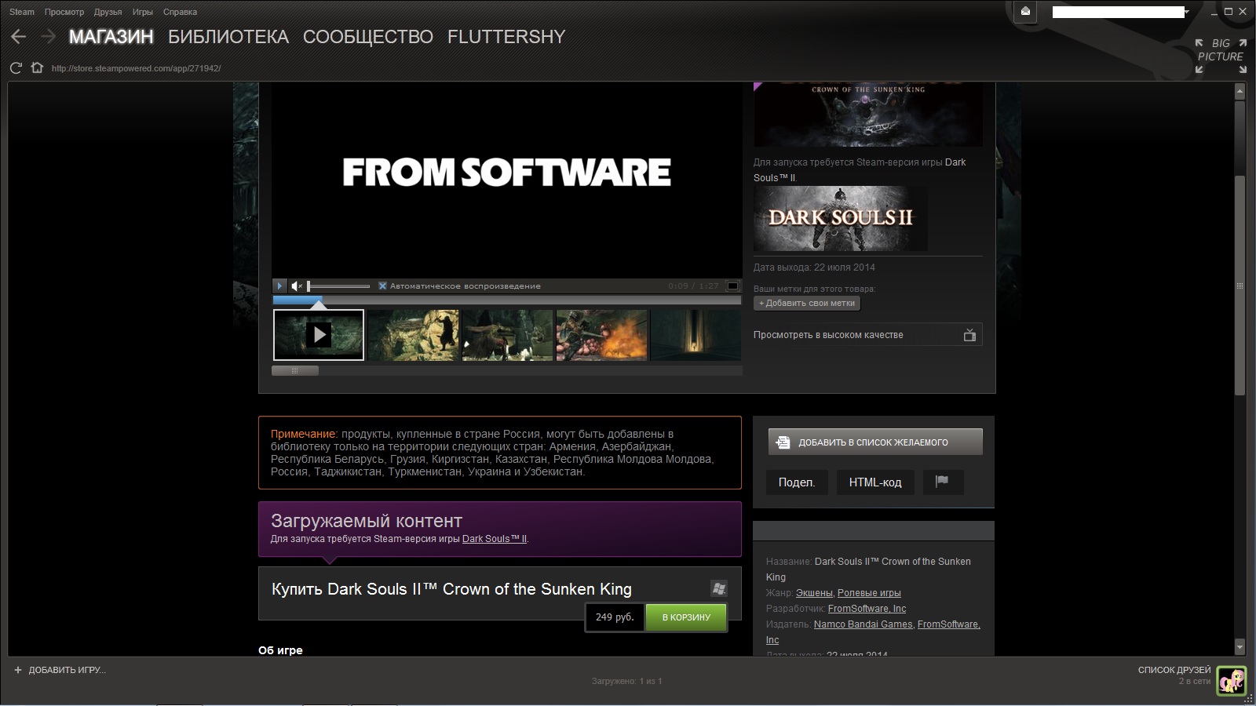
Task: Click the 249 руб. price label
Action: pos(615,617)
